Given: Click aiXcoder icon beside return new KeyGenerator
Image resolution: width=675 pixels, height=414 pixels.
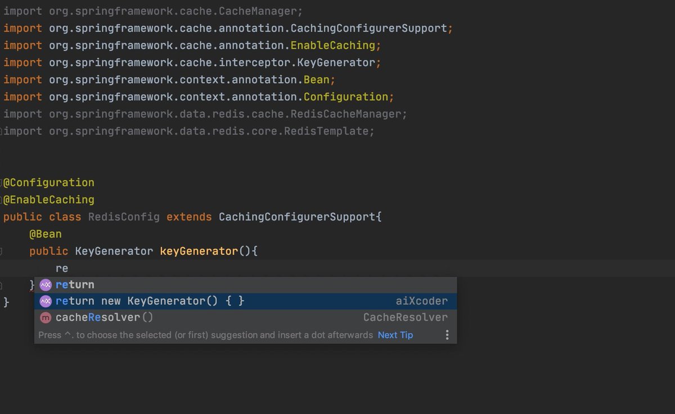Looking at the screenshot, I should 46,301.
